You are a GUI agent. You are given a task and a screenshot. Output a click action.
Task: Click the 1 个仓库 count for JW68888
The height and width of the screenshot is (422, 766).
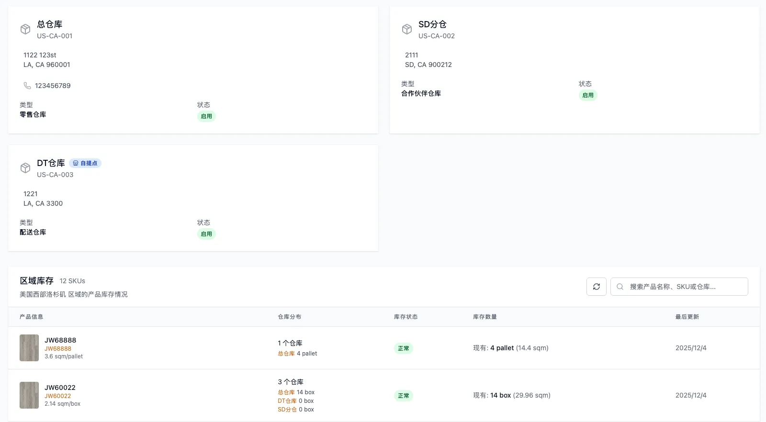tap(290, 343)
